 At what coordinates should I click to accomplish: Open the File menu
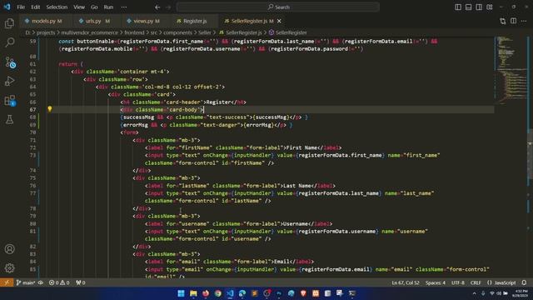pos(21,7)
